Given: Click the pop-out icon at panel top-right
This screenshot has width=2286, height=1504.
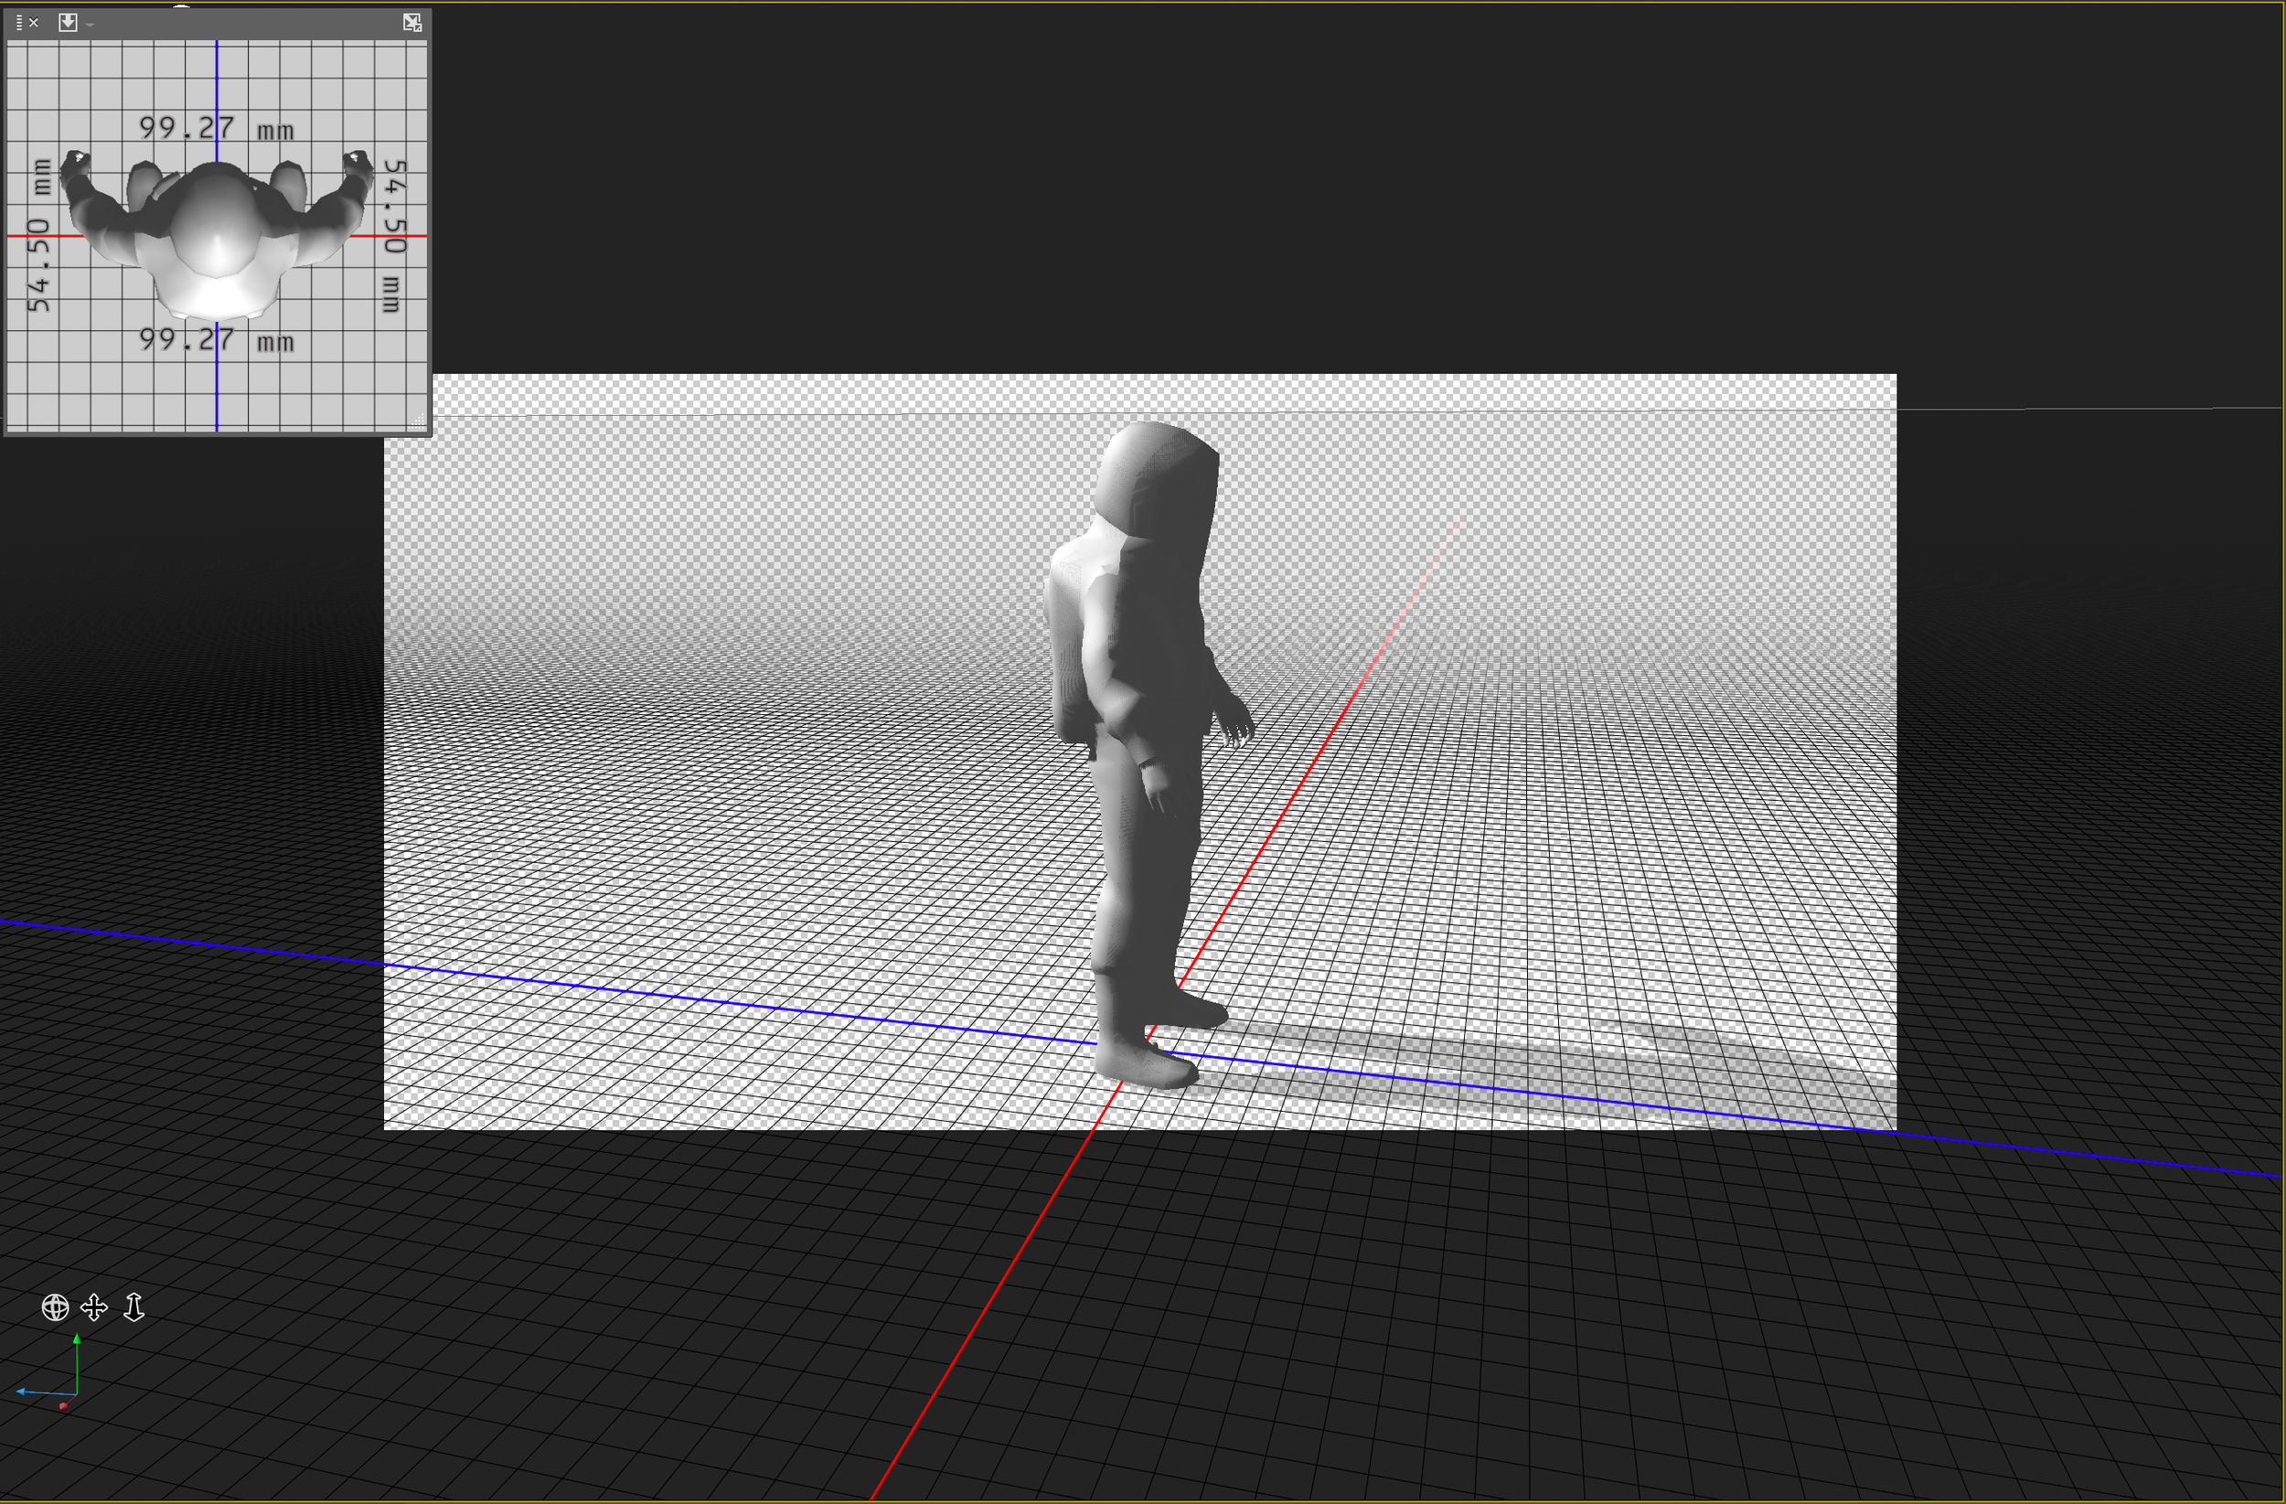Looking at the screenshot, I should [x=412, y=22].
